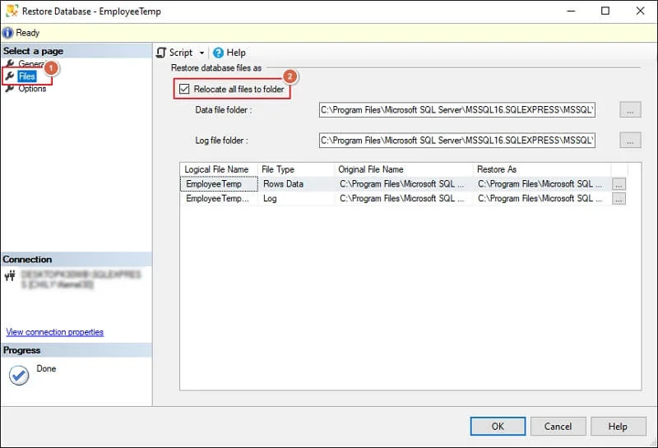The image size is (658, 448).
Task: Click the Logical File Name column header
Action: 219,169
